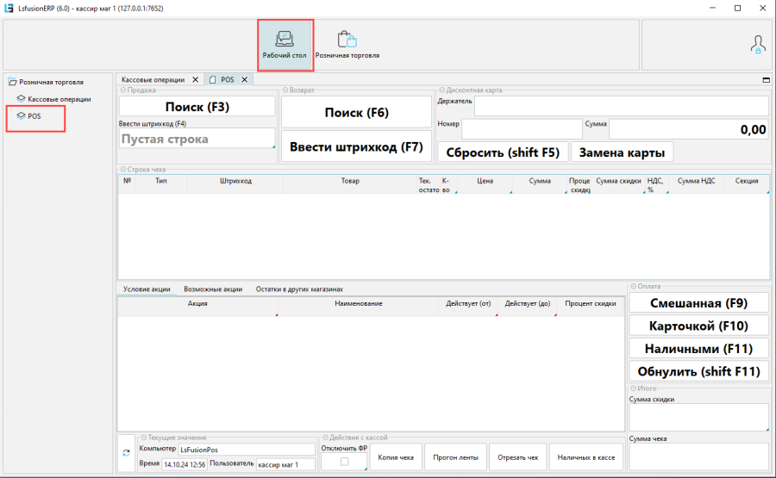
Task: Open the user profile icon
Action: click(x=757, y=45)
